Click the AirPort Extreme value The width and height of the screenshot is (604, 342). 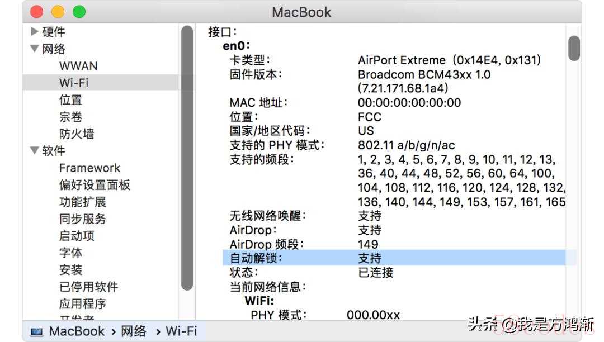click(x=450, y=60)
